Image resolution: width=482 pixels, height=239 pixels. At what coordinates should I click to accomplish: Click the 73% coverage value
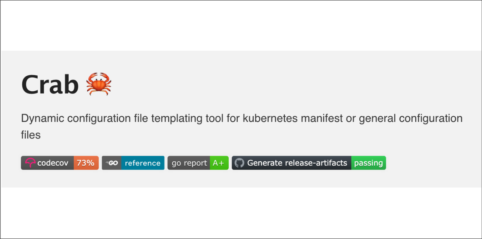(x=86, y=163)
